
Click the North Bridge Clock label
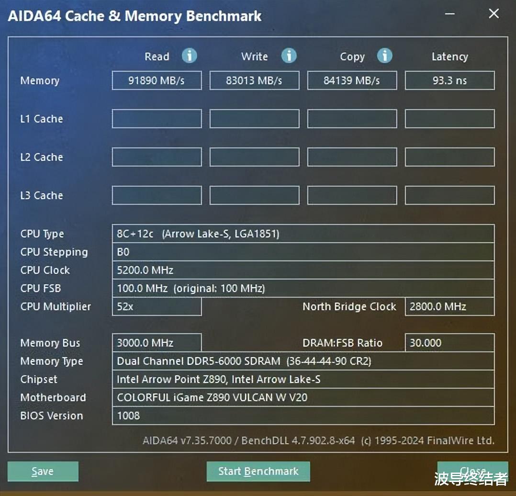(349, 306)
